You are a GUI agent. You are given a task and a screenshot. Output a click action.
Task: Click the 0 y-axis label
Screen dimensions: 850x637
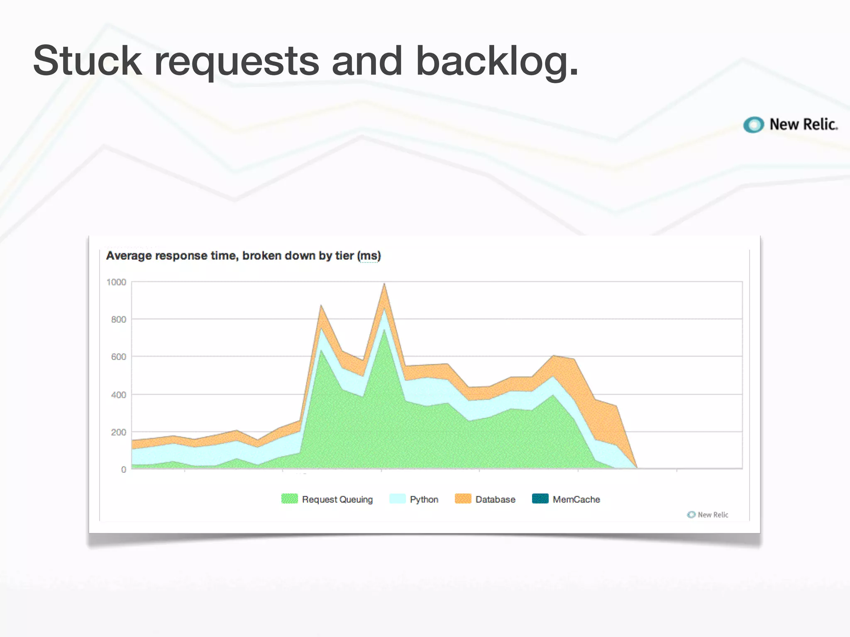click(x=123, y=469)
